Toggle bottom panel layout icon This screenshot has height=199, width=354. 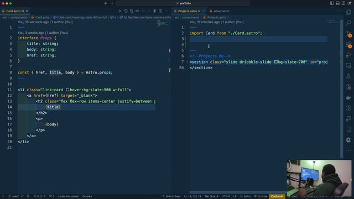[x=337, y=3]
